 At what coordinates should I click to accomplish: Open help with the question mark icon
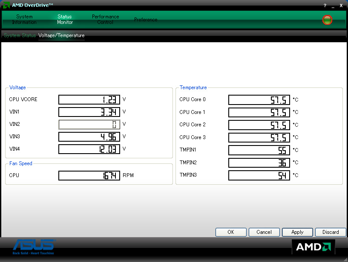point(325,5)
